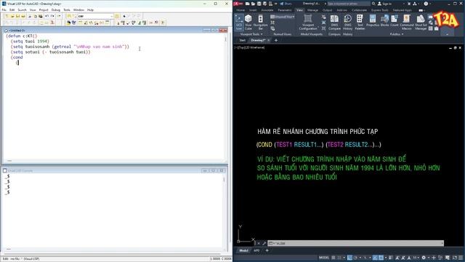Screen dimensions: 465x262
Task: Click the search magnifier in AutoCAD title bar
Action: click(x=373, y=4)
